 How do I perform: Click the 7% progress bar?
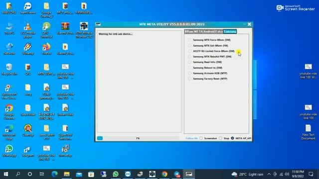pyautogui.click(x=138, y=138)
